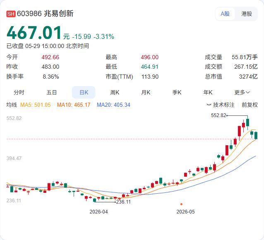This screenshot has width=264, height=240.
Task: Switch to the 港股 market tab
Action: click(247, 14)
